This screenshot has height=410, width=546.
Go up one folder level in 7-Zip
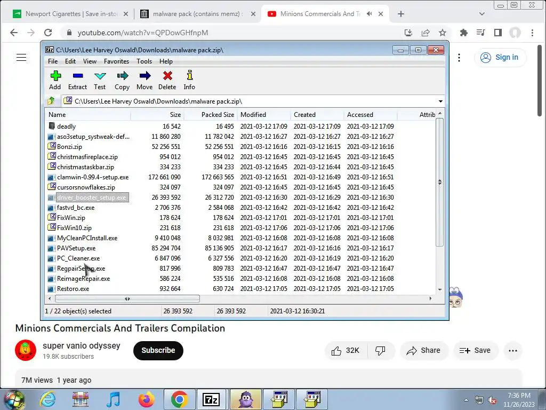pos(51,101)
